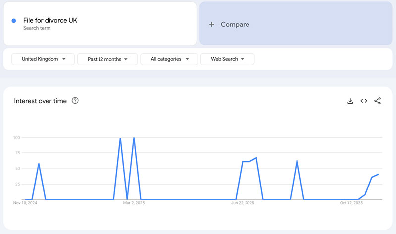Expand the All categories dropdown

pos(169,59)
